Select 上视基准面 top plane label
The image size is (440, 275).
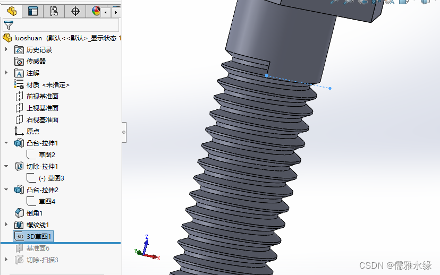pos(43,108)
